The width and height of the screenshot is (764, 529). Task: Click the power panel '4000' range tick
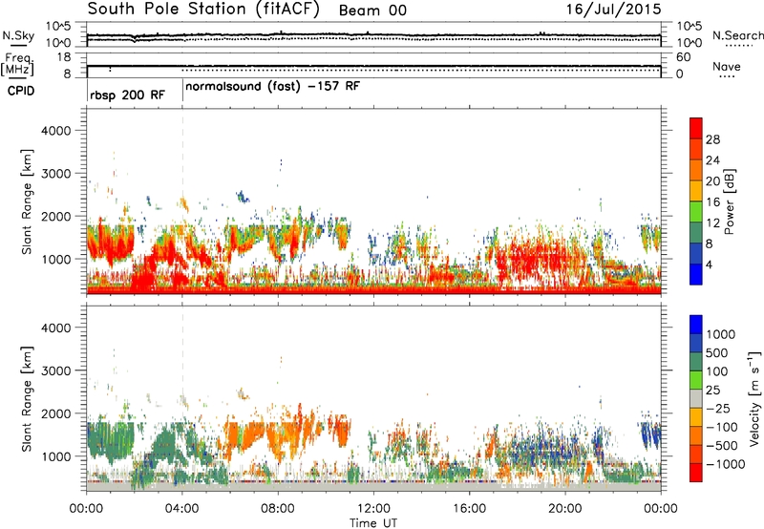tap(55, 131)
